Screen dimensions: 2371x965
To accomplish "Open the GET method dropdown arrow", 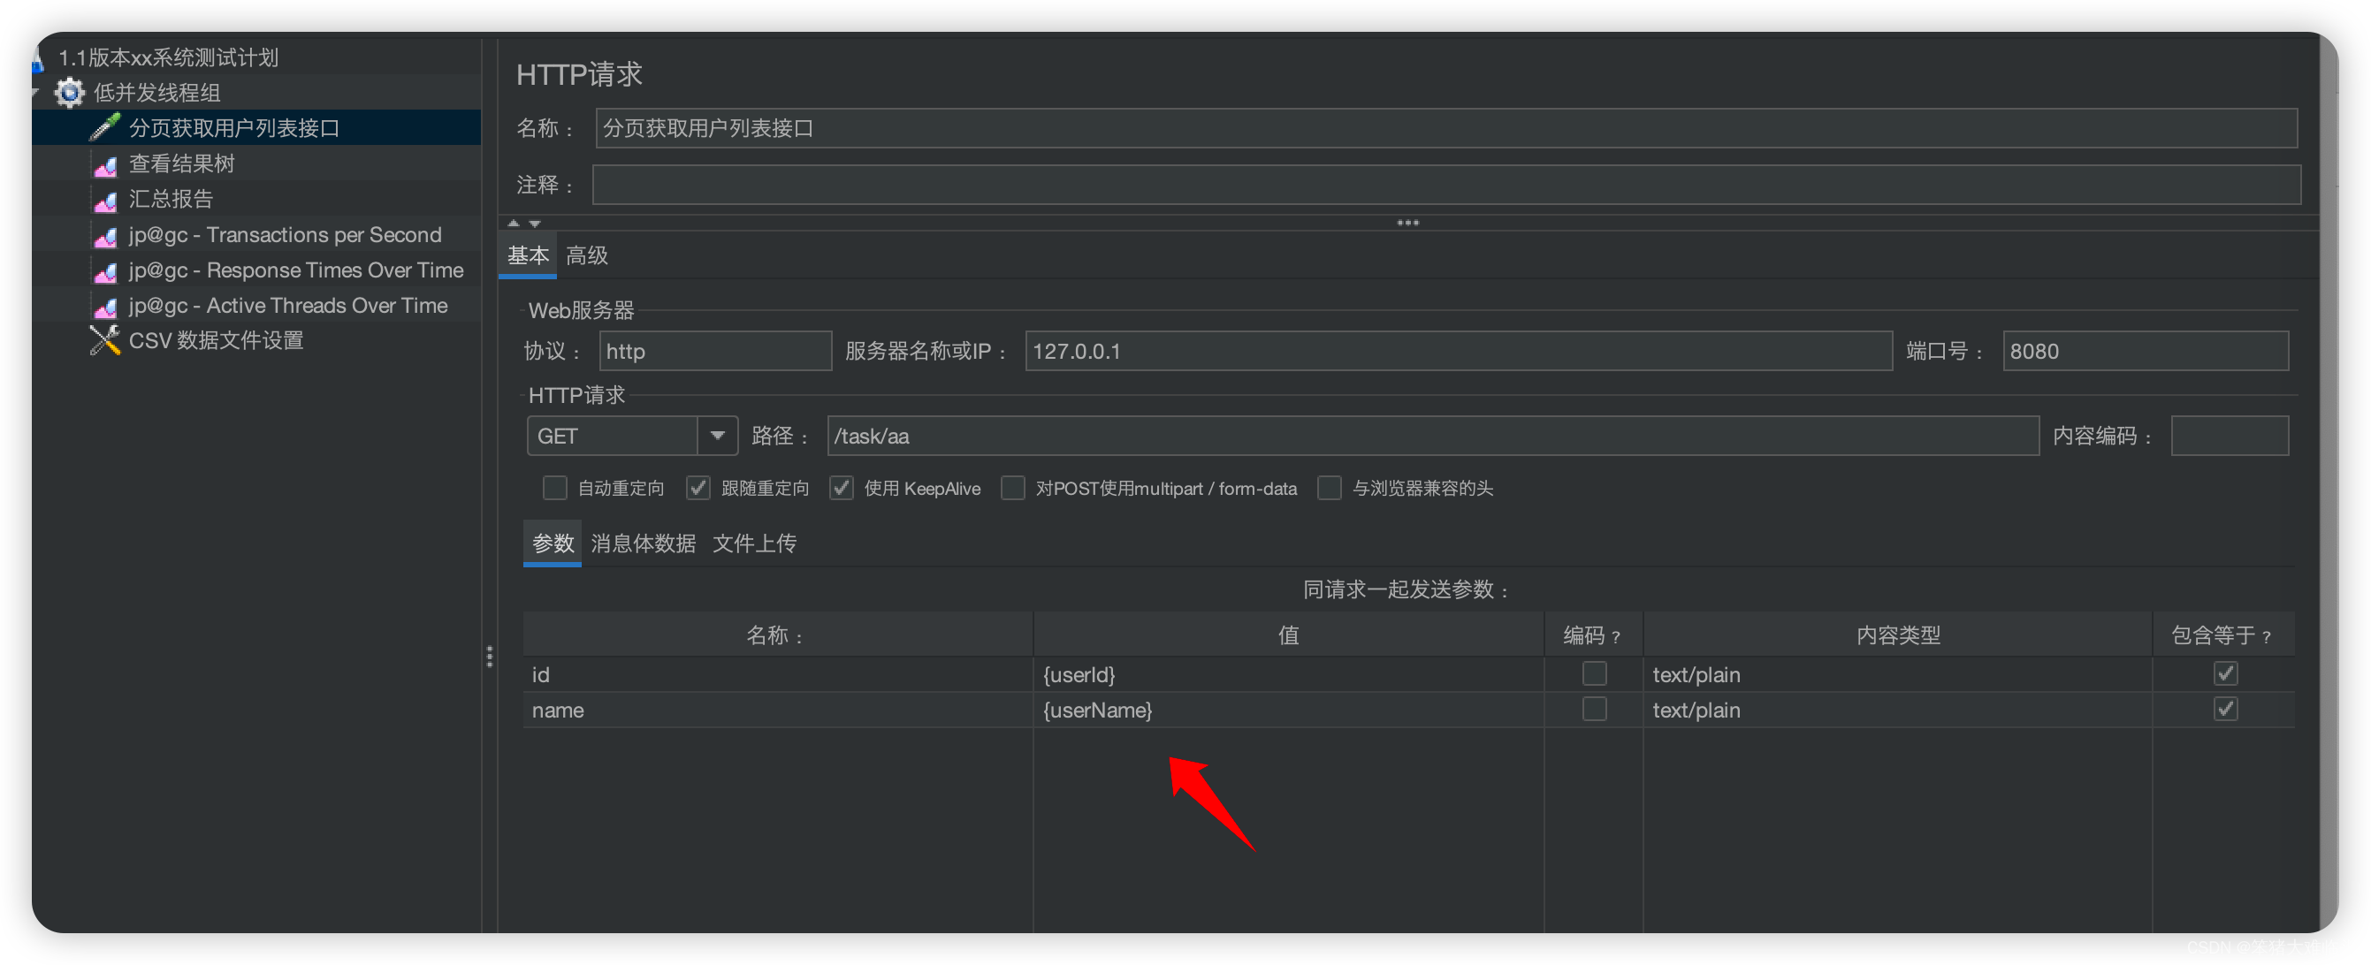I will pyautogui.click(x=718, y=435).
